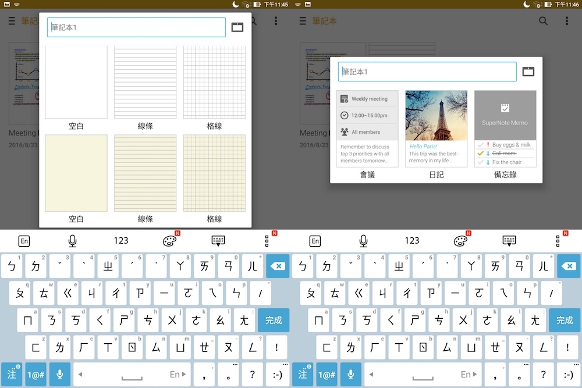Open the hamburger menu on the left screen
The image size is (582, 388).
tap(12, 21)
